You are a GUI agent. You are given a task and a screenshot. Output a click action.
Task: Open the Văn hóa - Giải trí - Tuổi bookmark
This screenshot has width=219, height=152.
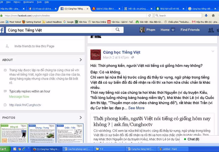point(121,22)
